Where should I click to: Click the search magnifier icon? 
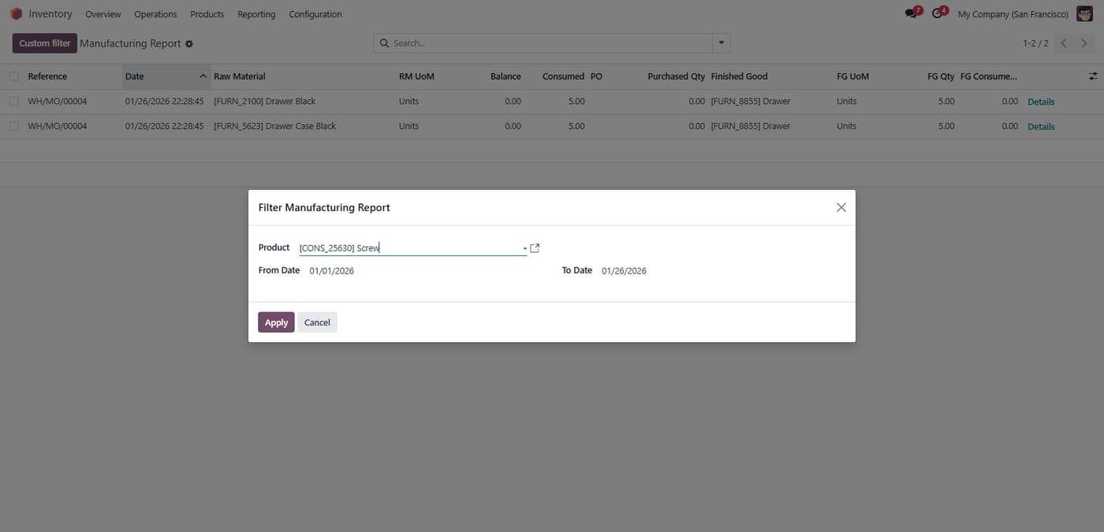(x=384, y=43)
